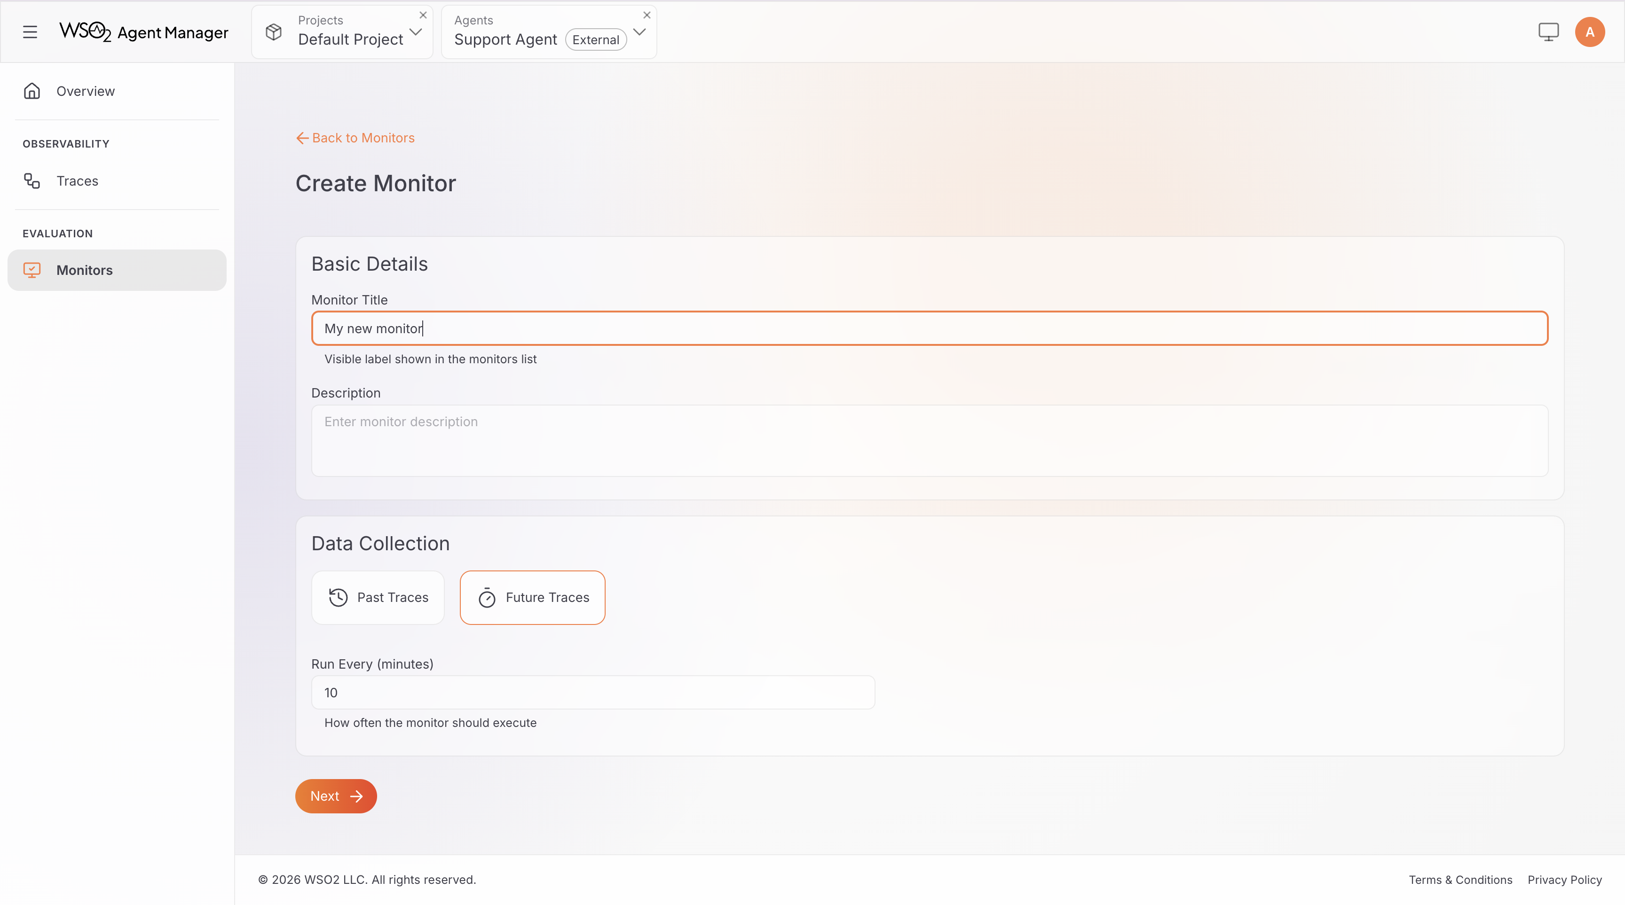The image size is (1625, 905).
Task: Select the Monitors sidebar icon
Action: (x=32, y=270)
